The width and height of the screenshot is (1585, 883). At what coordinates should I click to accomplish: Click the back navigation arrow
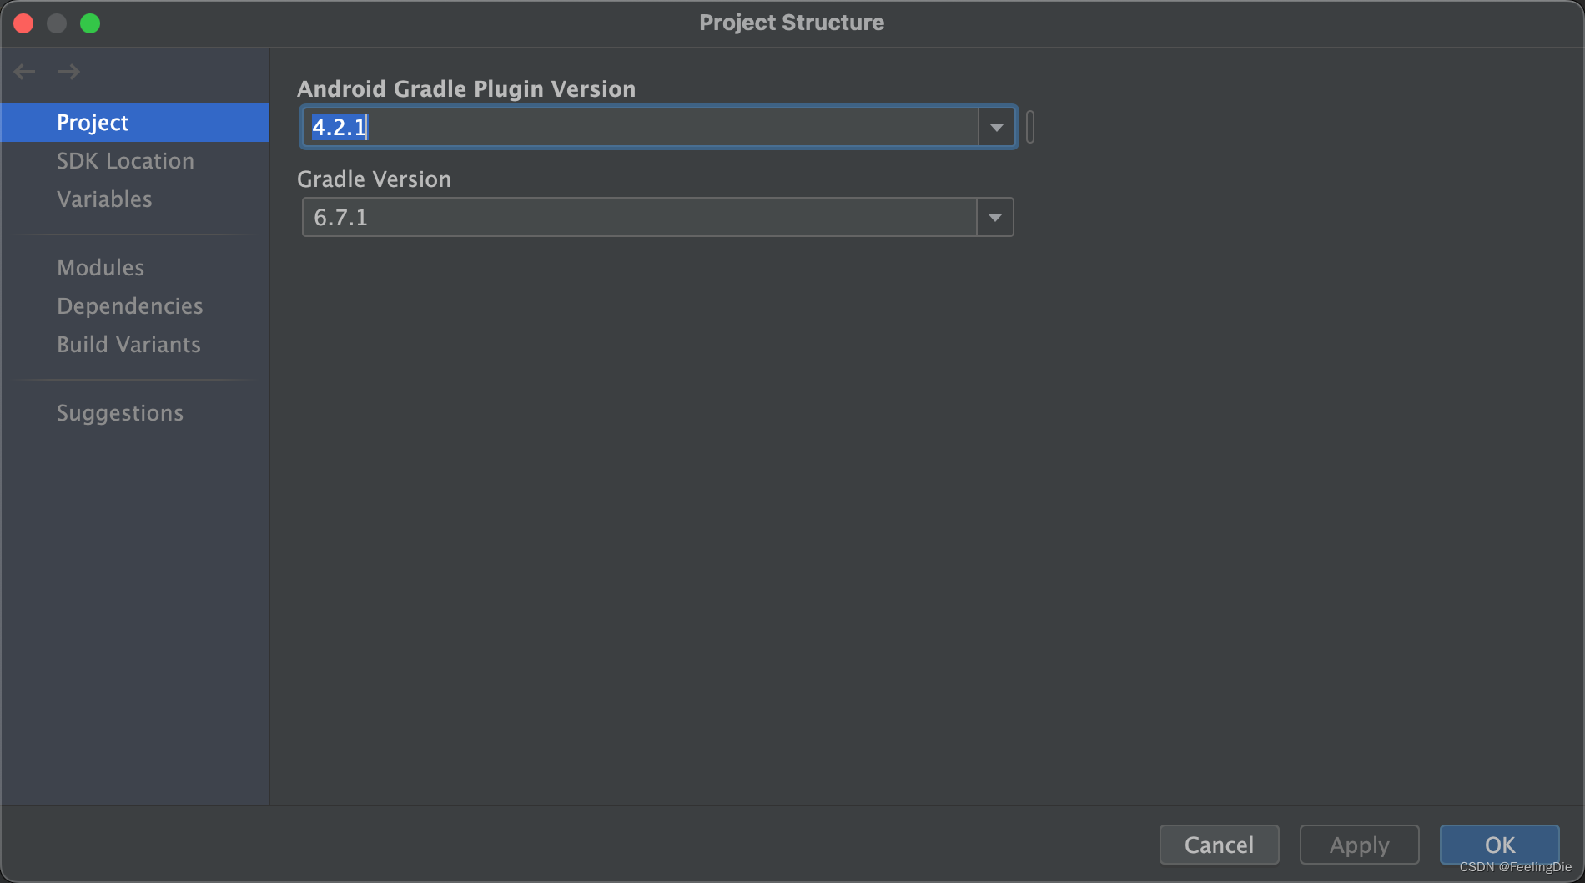coord(24,72)
